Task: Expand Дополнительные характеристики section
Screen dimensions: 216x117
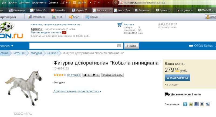Action: (x=77, y=91)
